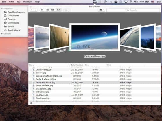
Task: Open the View menu
Action: click(x=12, y=1)
